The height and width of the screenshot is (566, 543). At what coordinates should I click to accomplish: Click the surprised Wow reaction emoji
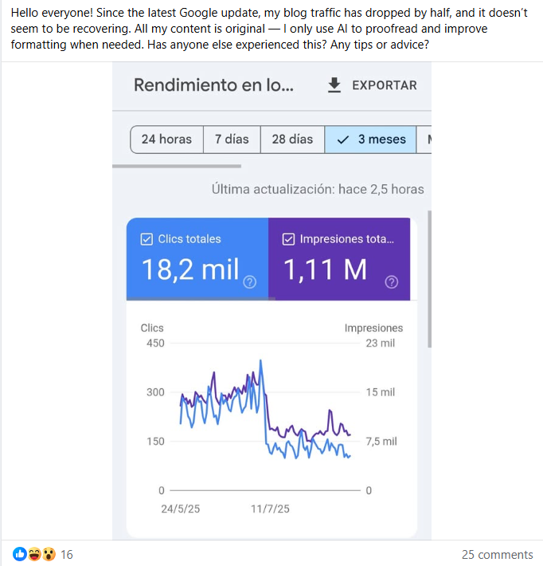[x=49, y=554]
